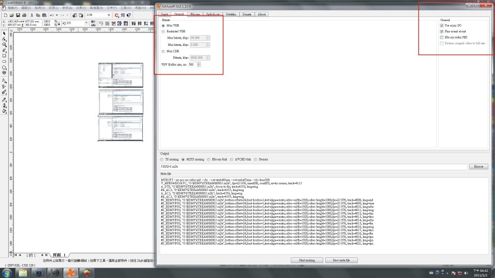Select the Ellipse tool in the toolbox
495x278 pixels.
(4, 61)
